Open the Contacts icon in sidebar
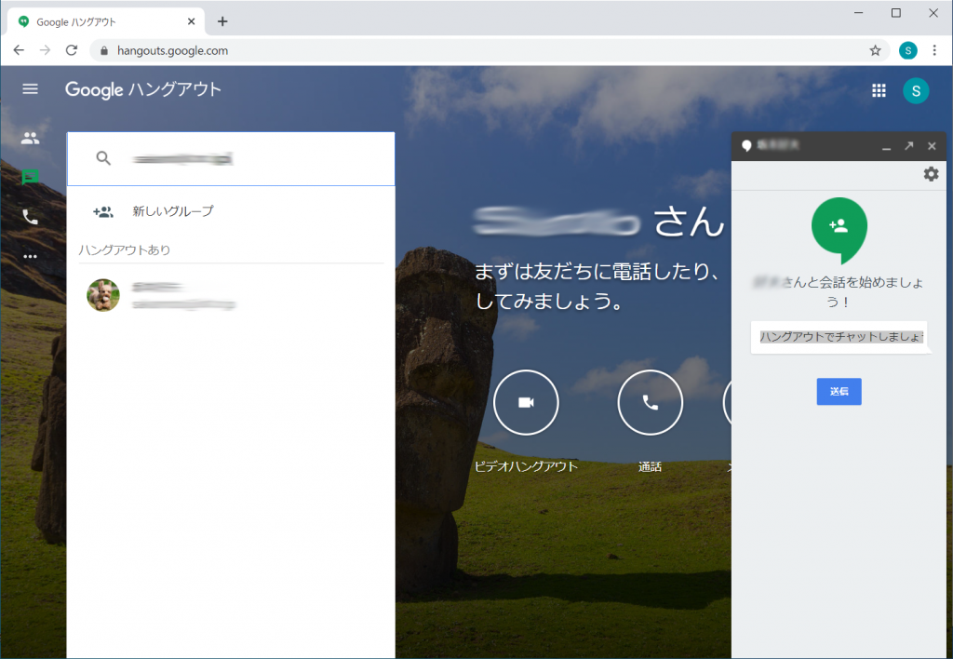The width and height of the screenshot is (953, 659). pos(30,138)
